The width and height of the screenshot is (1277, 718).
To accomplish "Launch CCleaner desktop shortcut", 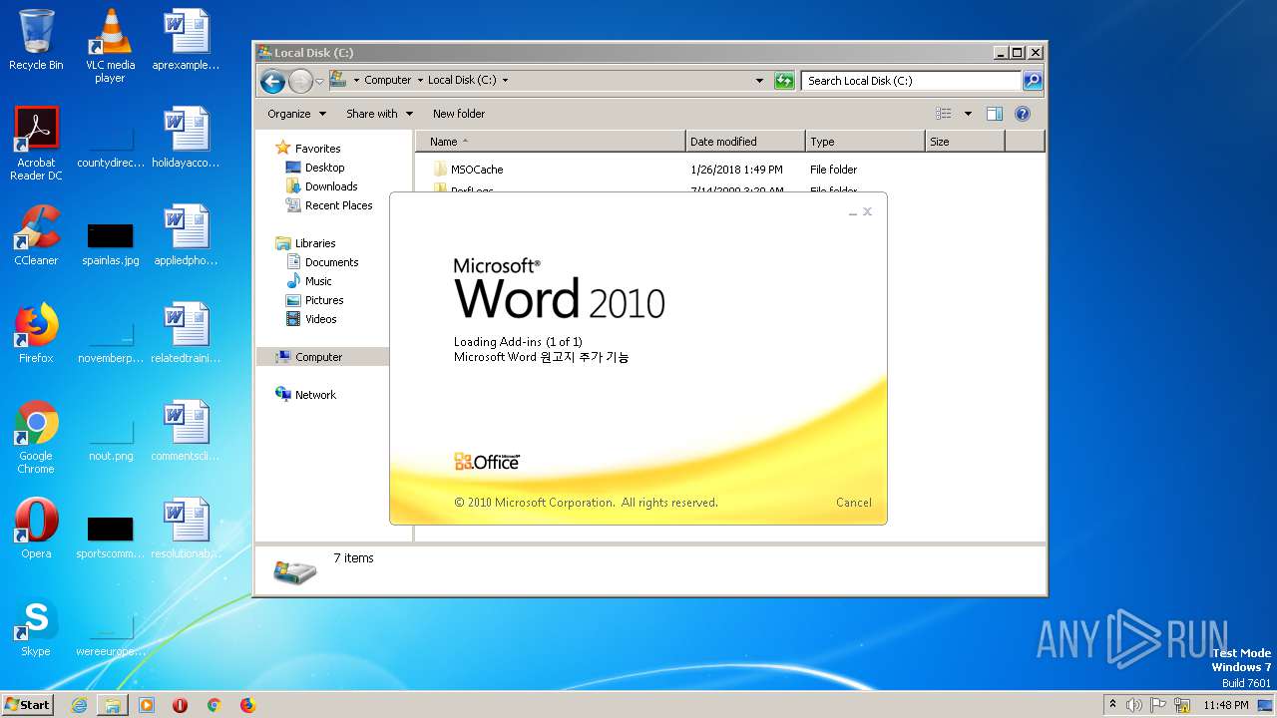I will [x=36, y=235].
